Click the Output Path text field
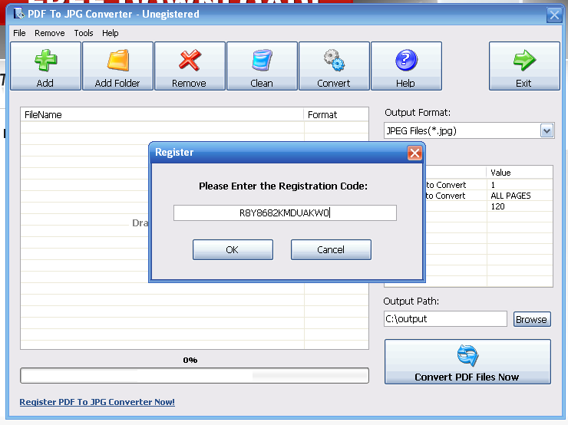Screen dimensions: 568x425 click(x=445, y=318)
